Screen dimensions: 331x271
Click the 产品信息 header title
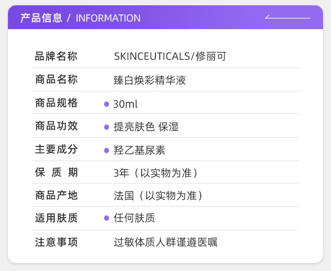[41, 18]
